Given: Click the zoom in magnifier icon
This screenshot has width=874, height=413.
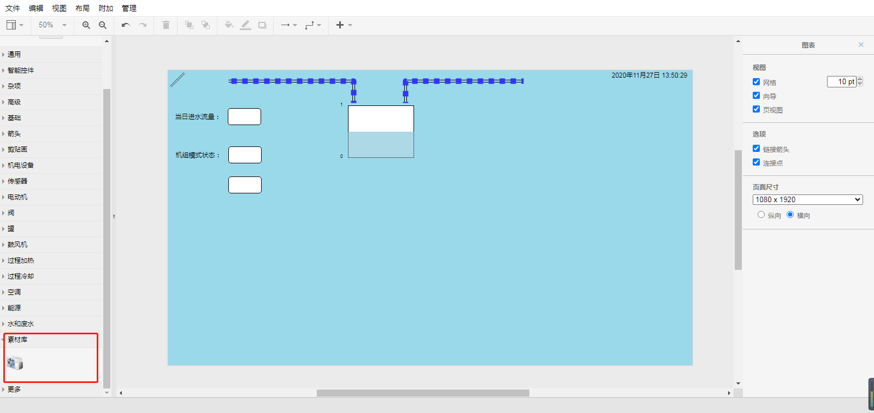Looking at the screenshot, I should [86, 25].
